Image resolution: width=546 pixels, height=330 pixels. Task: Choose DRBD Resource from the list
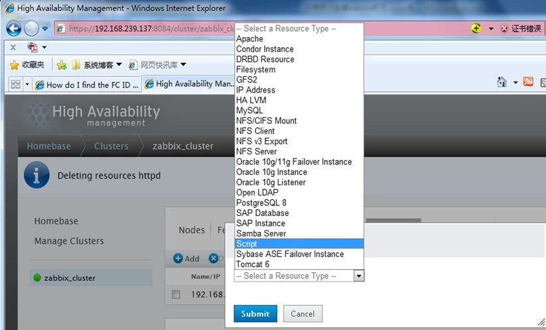(299, 60)
